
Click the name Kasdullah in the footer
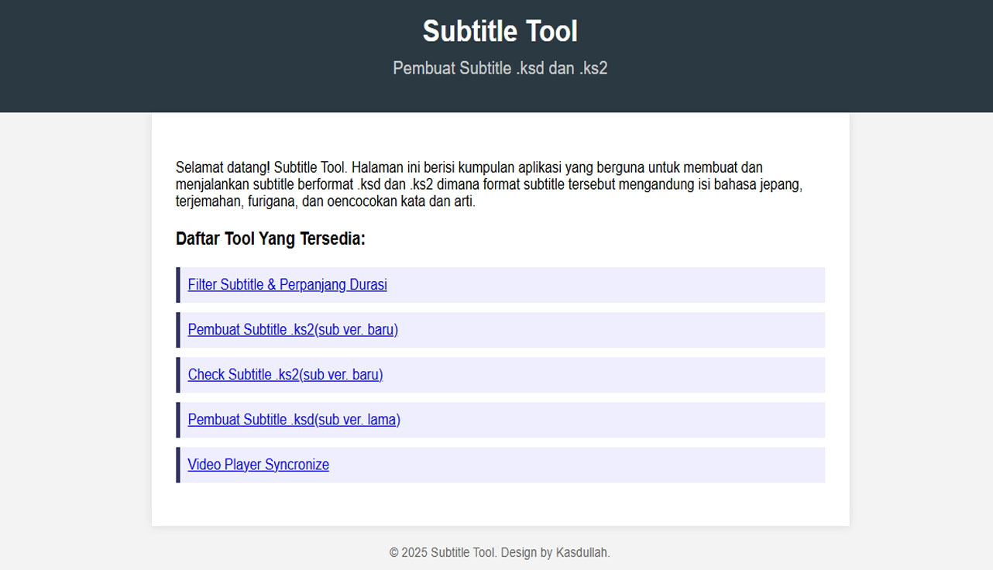pos(582,553)
